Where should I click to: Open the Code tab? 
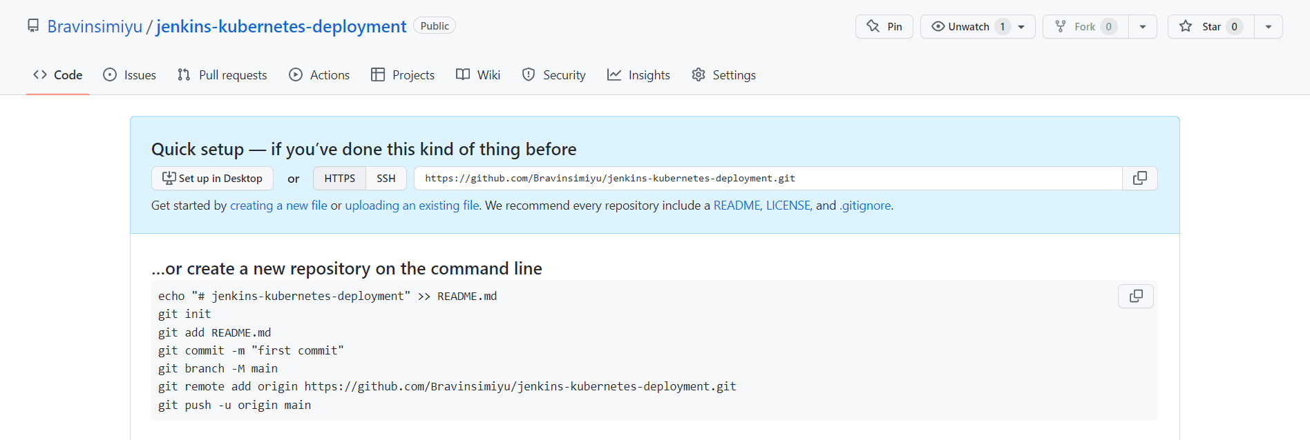(x=57, y=74)
